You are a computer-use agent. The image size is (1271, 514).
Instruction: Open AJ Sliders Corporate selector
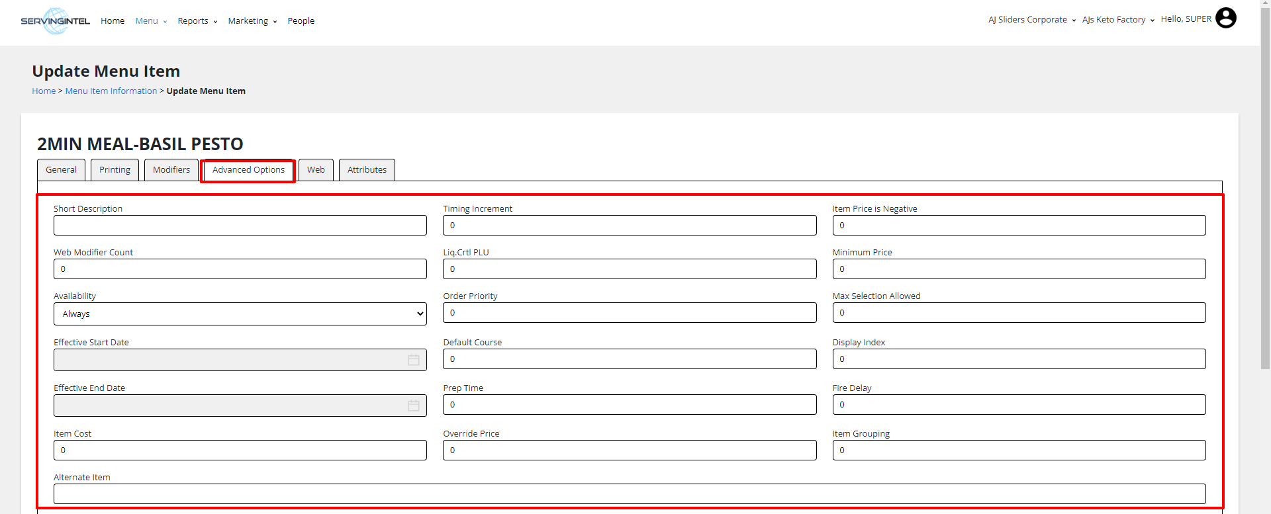click(x=1031, y=20)
